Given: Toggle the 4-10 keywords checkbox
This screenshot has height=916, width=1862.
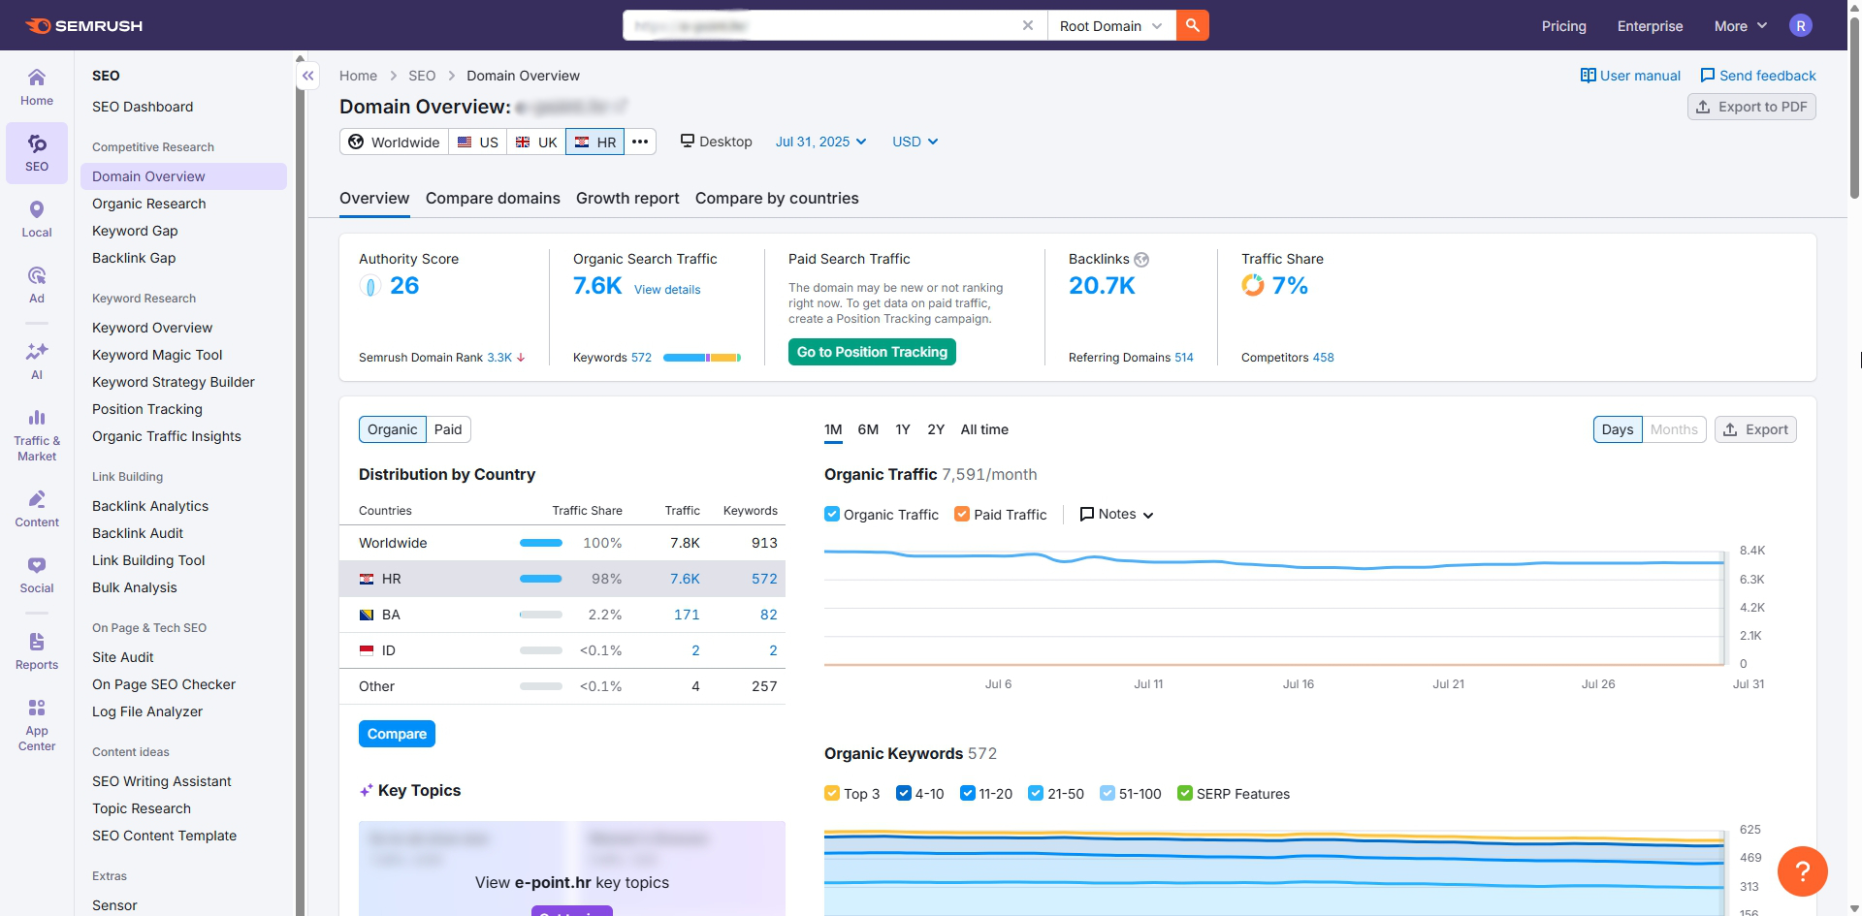Looking at the screenshot, I should [904, 793].
